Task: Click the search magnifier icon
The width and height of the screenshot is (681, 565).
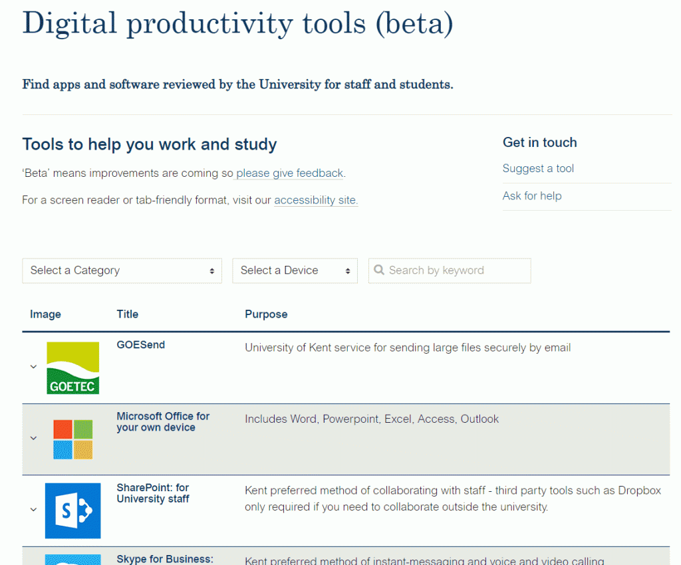Action: click(x=379, y=271)
